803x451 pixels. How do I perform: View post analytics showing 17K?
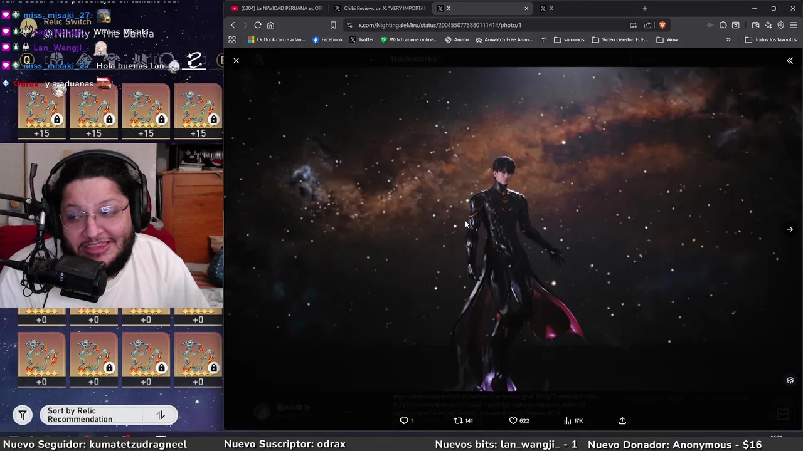pyautogui.click(x=573, y=421)
